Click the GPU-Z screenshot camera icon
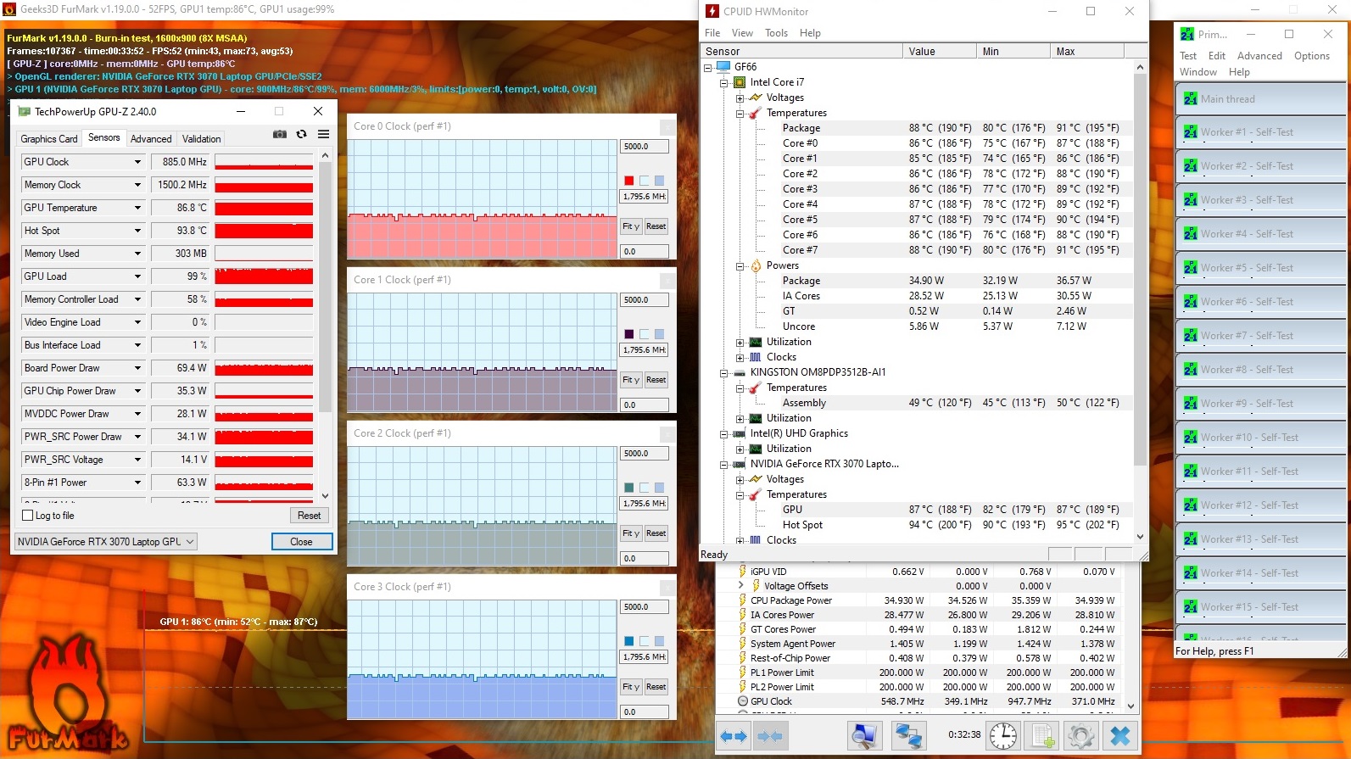The width and height of the screenshot is (1351, 759). point(279,135)
